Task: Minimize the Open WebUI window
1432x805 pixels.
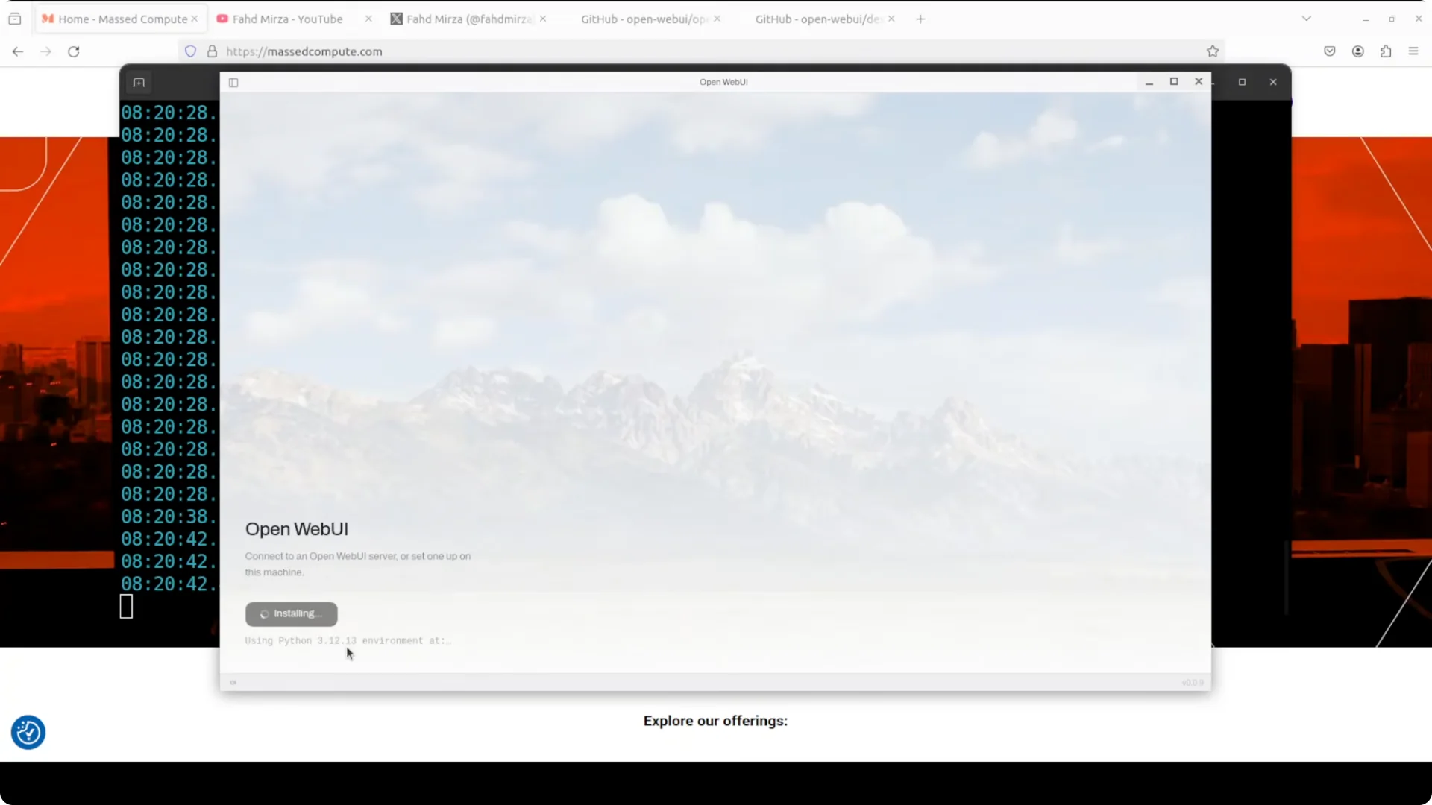Action: click(1149, 82)
